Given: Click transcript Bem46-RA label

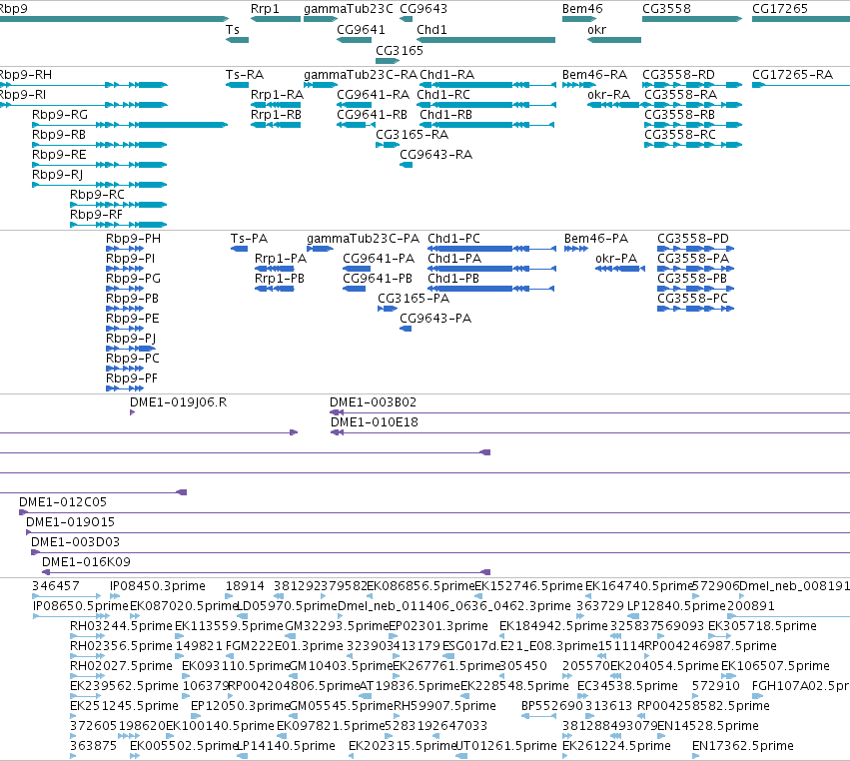Looking at the screenshot, I should (x=594, y=75).
